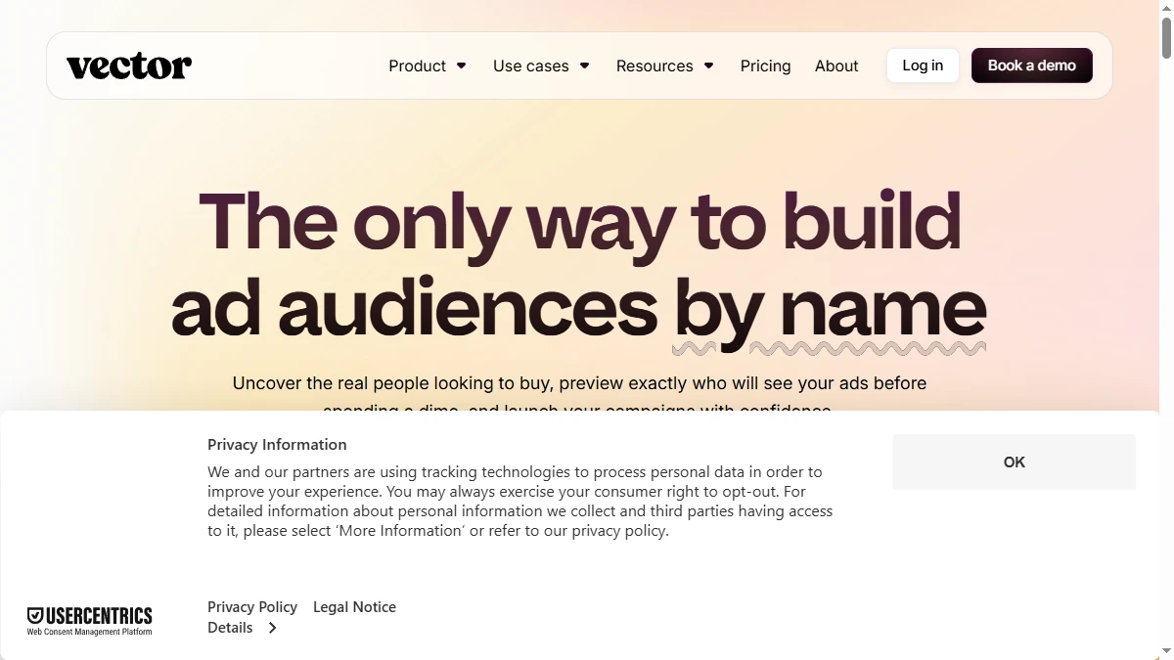Click the scrollbar up arrow
The height and width of the screenshot is (660, 1174).
tap(1164, 10)
